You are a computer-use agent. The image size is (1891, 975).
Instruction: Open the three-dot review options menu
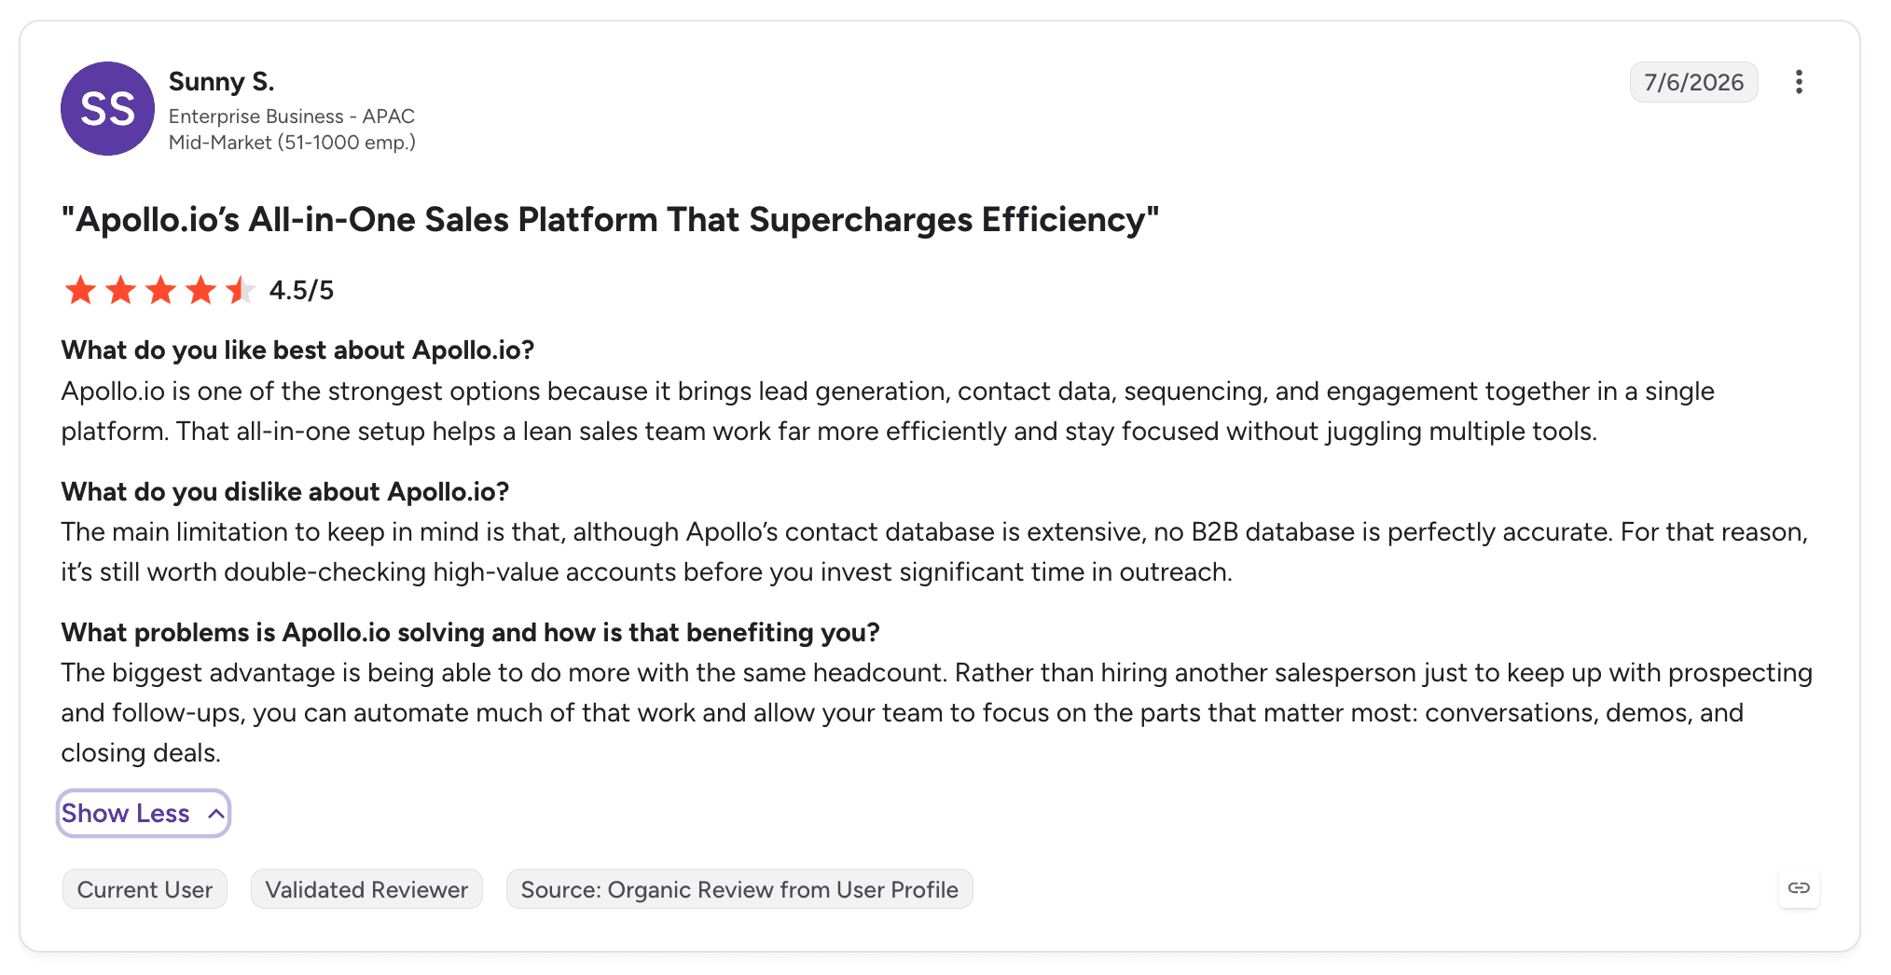point(1799,82)
